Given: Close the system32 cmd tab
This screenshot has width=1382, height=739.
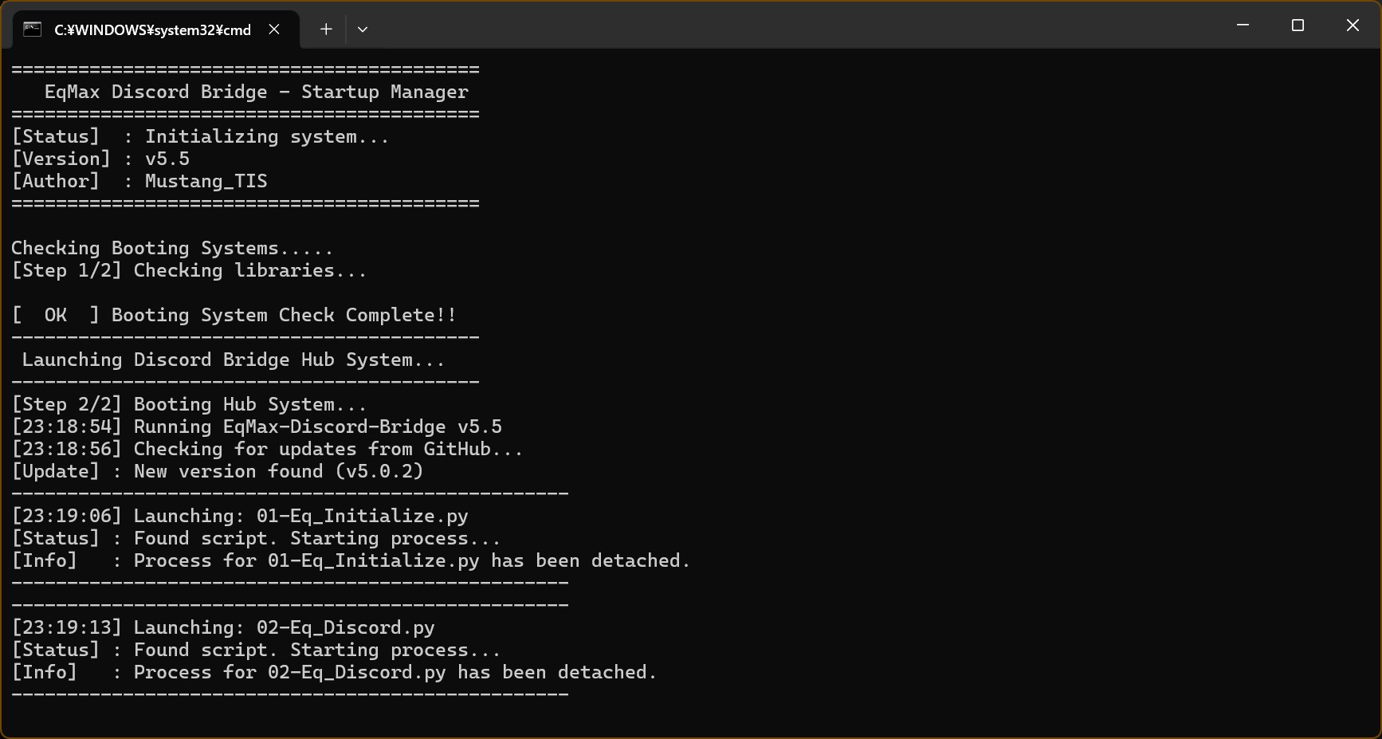Looking at the screenshot, I should pos(274,29).
